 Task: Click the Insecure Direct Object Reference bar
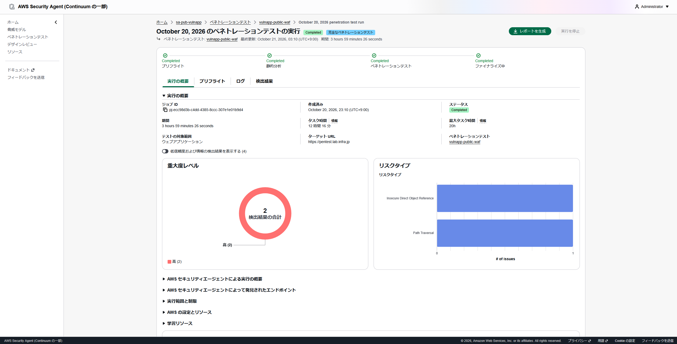pyautogui.click(x=505, y=198)
